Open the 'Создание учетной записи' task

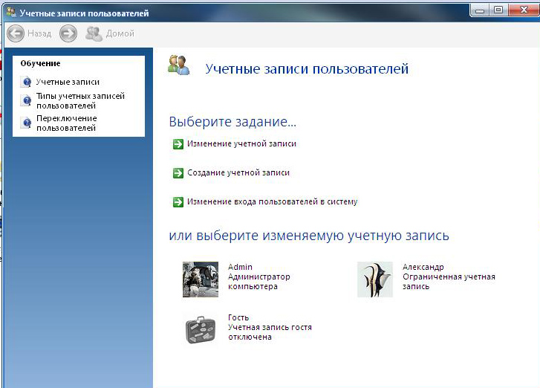tap(238, 173)
